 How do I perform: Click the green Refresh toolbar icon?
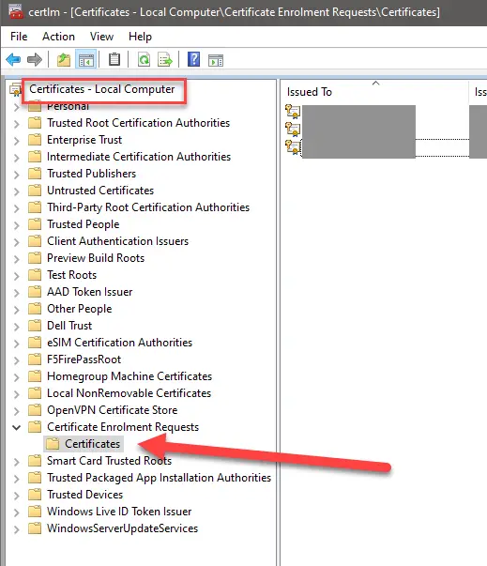point(144,59)
